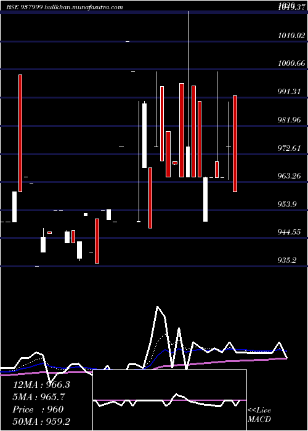Click the 991.31 price level label
The image size is (308, 431).
tap(289, 92)
